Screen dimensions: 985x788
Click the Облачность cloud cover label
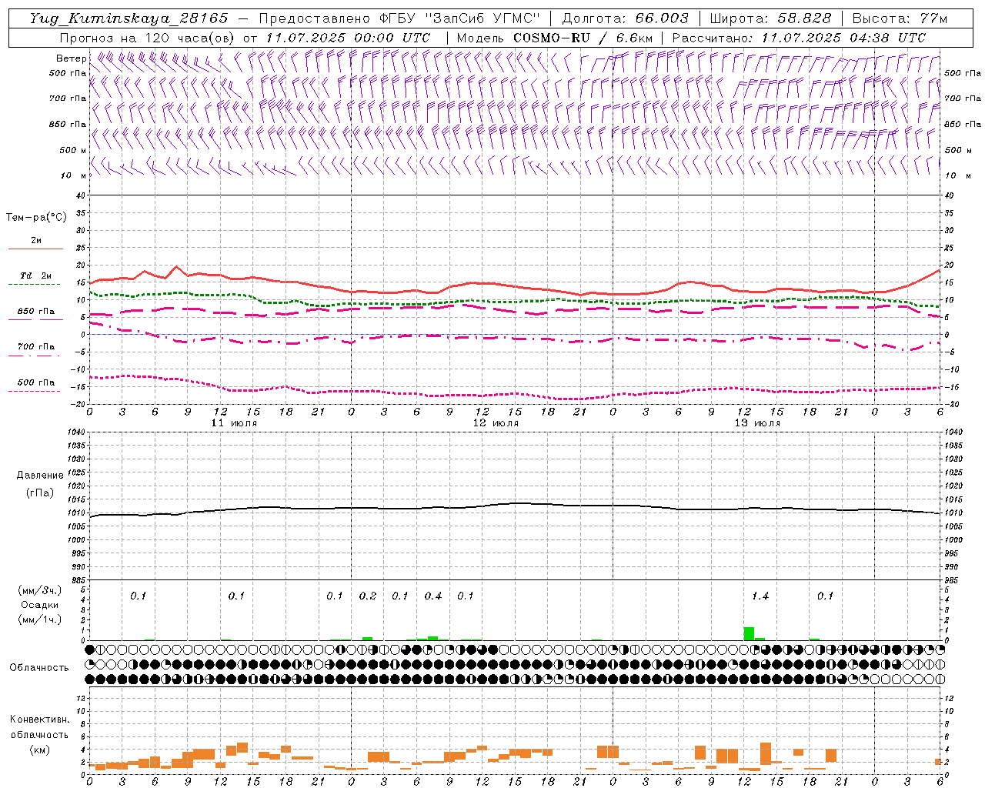pos(38,667)
